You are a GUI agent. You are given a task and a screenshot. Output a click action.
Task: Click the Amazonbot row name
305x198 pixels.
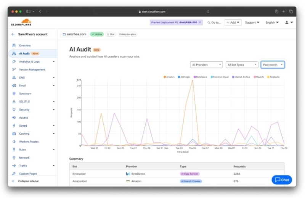coord(79,181)
